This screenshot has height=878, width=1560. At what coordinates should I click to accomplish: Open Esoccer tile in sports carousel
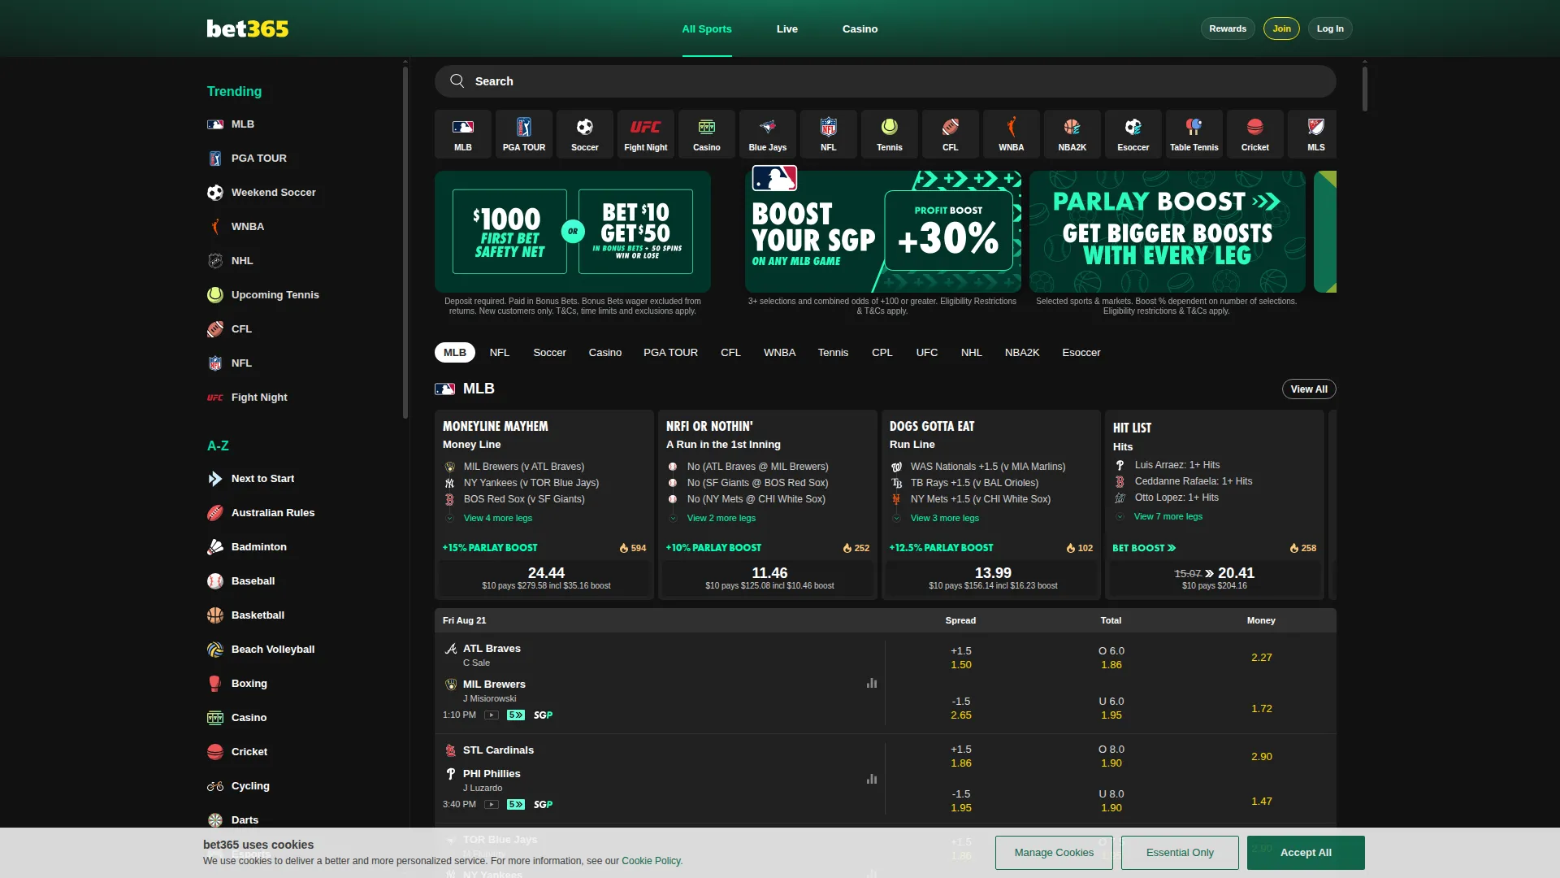(x=1133, y=134)
